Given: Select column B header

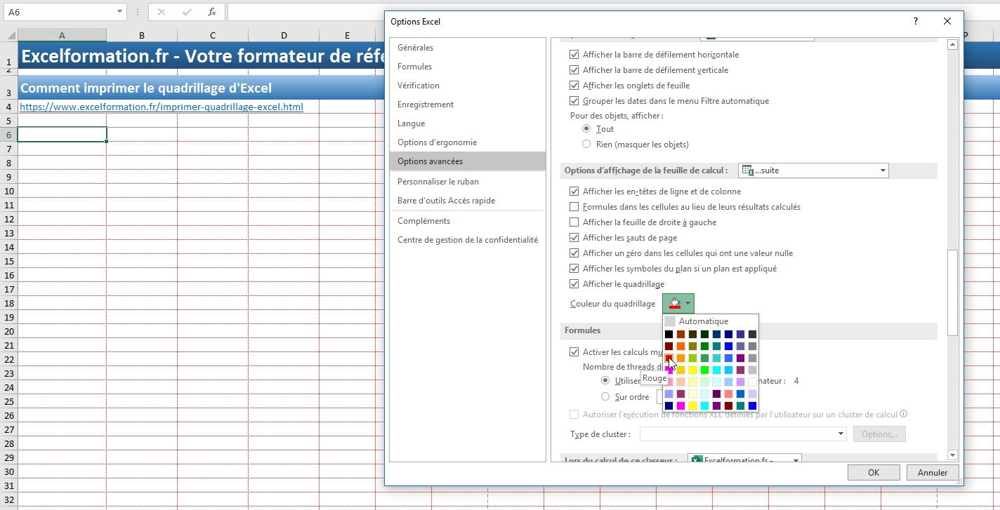Looking at the screenshot, I should [x=142, y=36].
